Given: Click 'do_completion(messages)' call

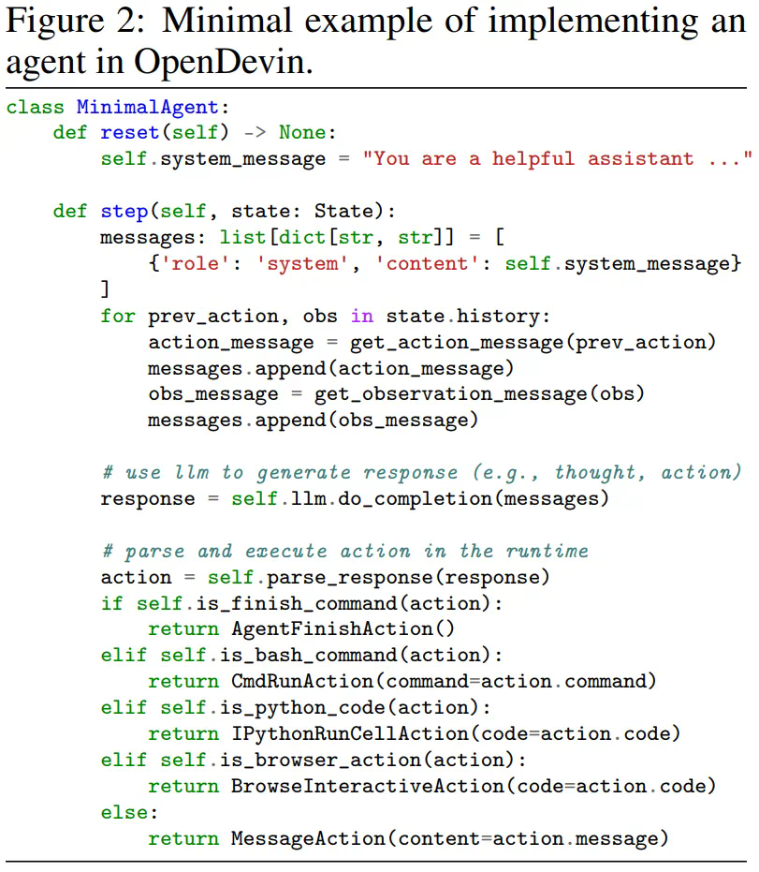Looking at the screenshot, I should point(474,499).
